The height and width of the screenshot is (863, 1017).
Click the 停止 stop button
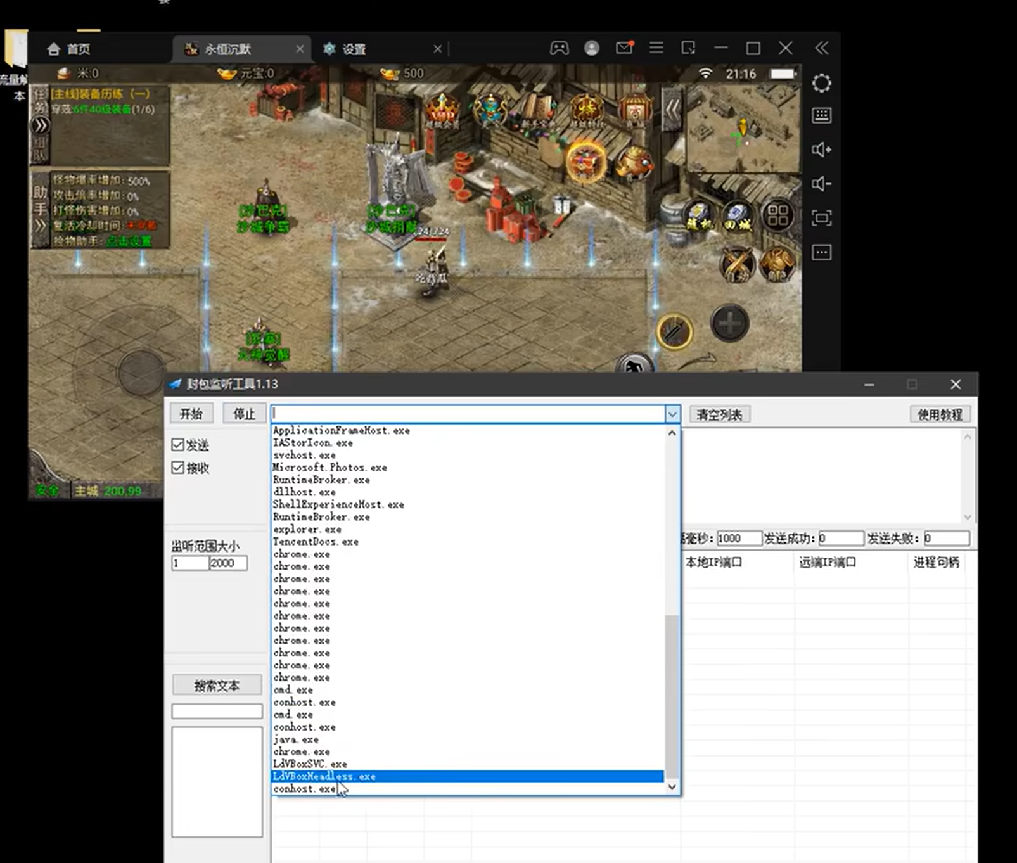tap(244, 414)
